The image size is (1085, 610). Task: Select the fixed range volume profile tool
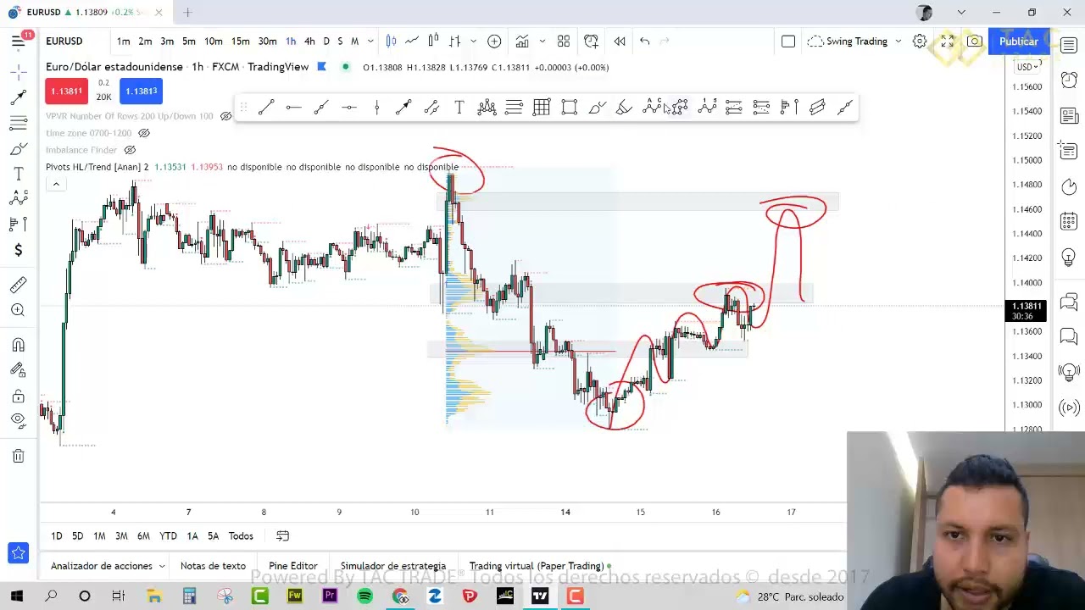(x=789, y=107)
